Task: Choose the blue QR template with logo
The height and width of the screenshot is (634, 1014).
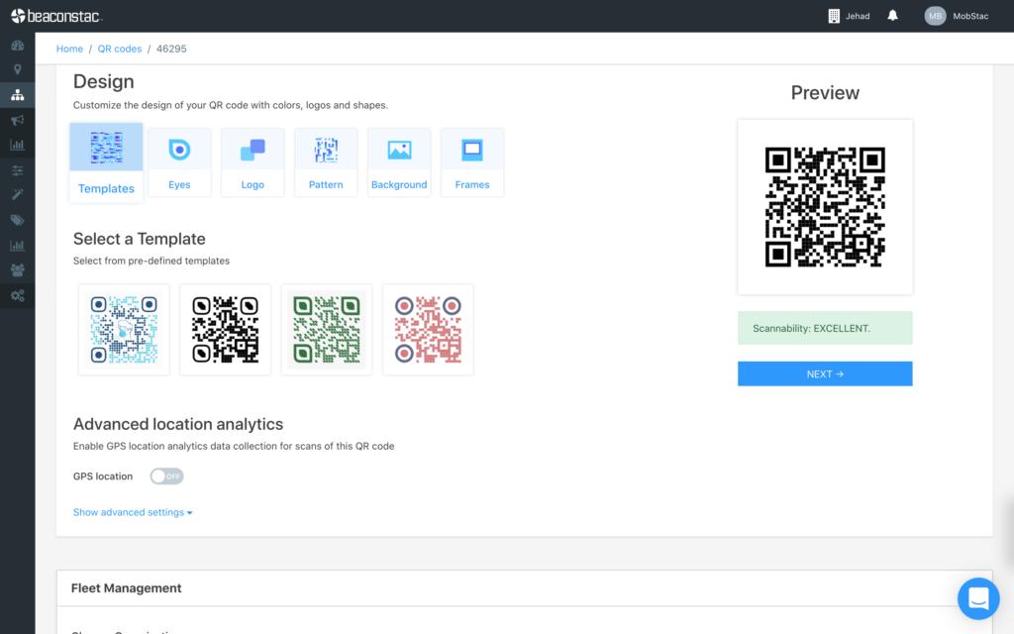Action: coord(124,329)
